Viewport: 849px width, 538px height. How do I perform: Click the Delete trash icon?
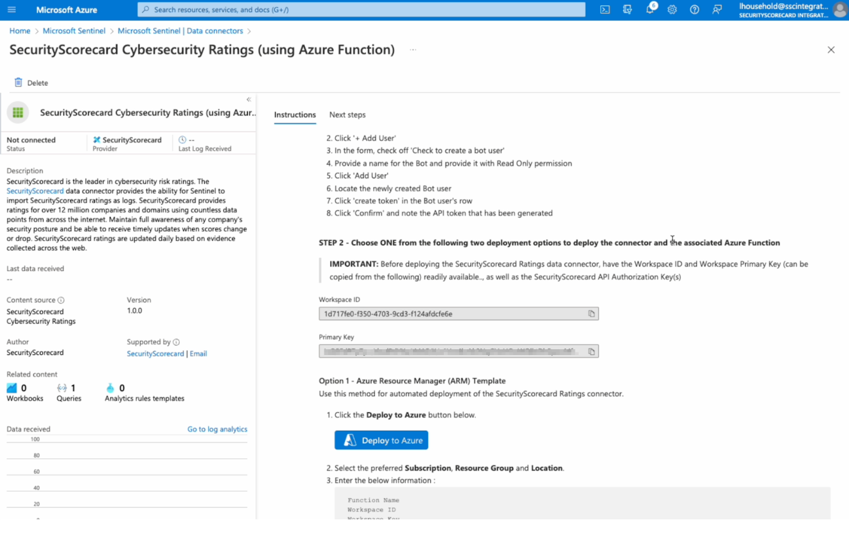(x=18, y=82)
